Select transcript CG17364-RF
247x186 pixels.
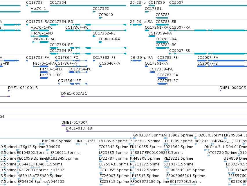88,54
